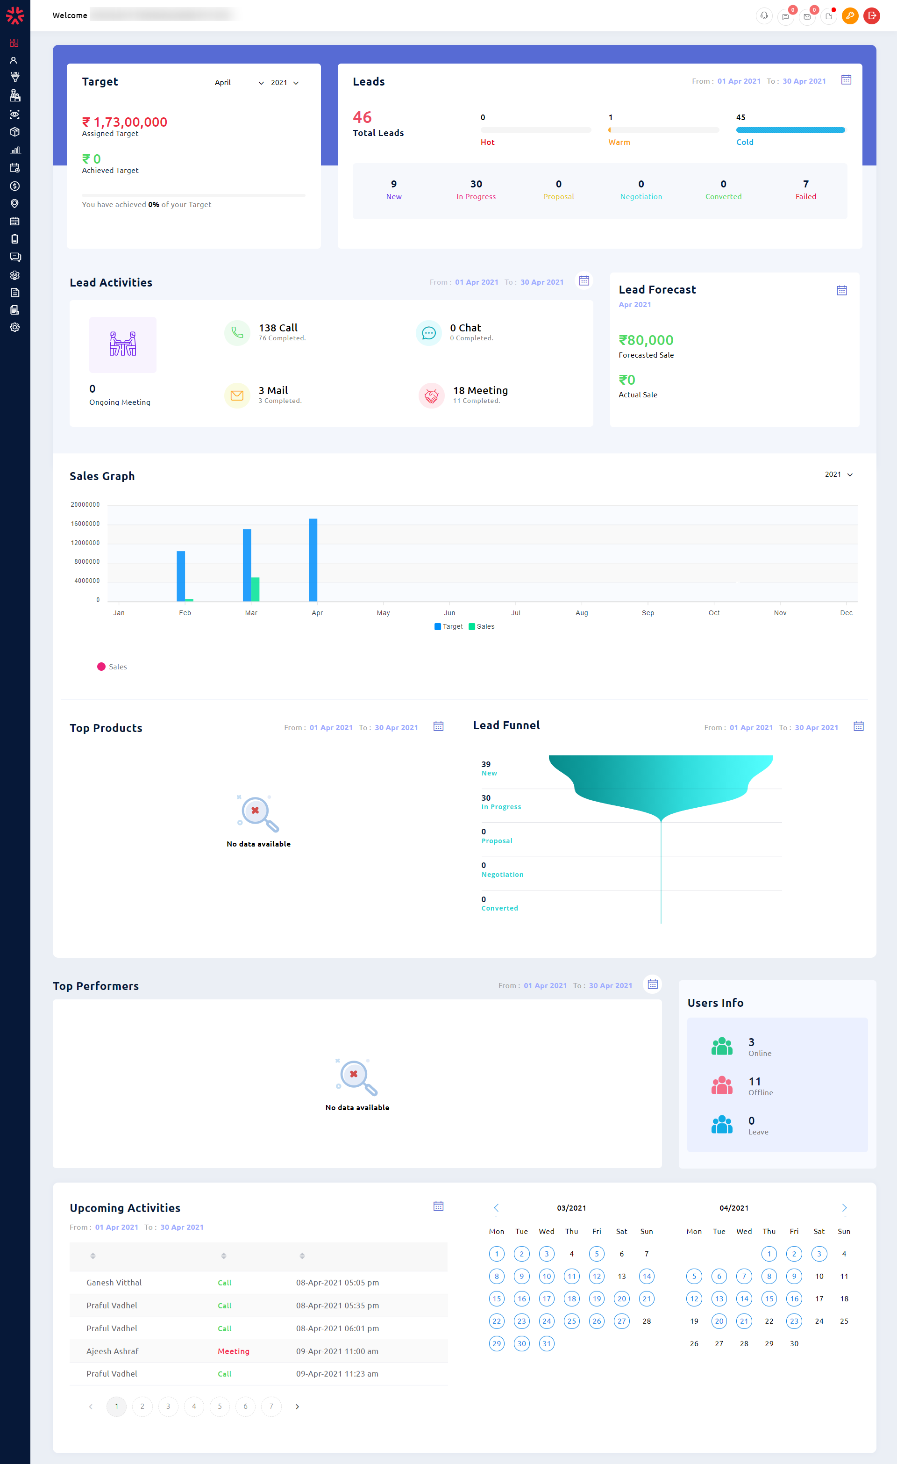Toggle the green Sales series legend

point(482,626)
